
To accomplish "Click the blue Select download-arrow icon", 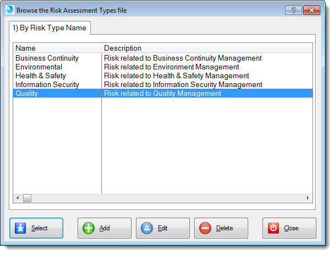I will [21, 228].
